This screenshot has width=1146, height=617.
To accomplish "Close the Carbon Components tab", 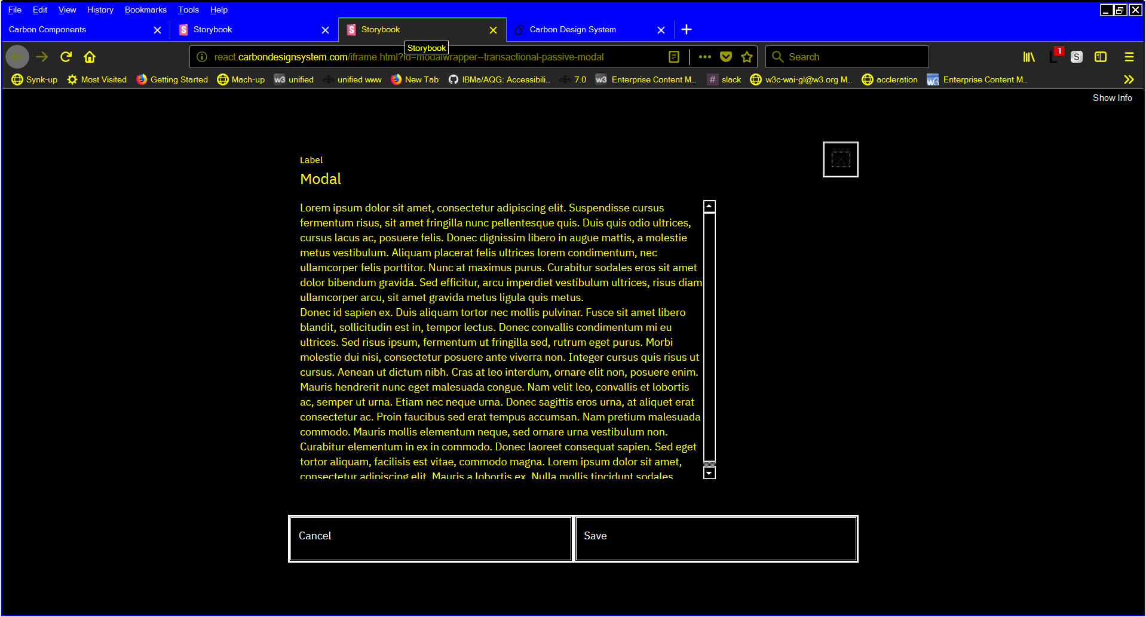I will click(x=157, y=30).
